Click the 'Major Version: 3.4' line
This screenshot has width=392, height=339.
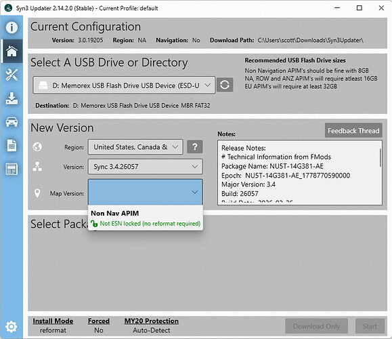(248, 184)
